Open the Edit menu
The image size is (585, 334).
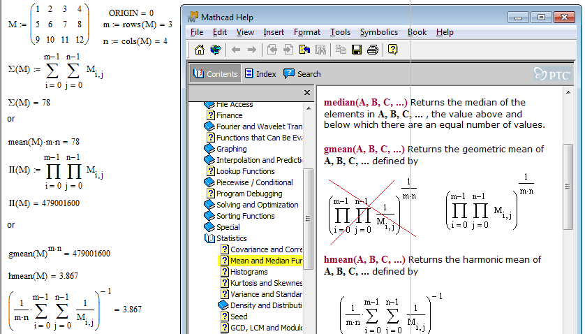pyautogui.click(x=220, y=32)
